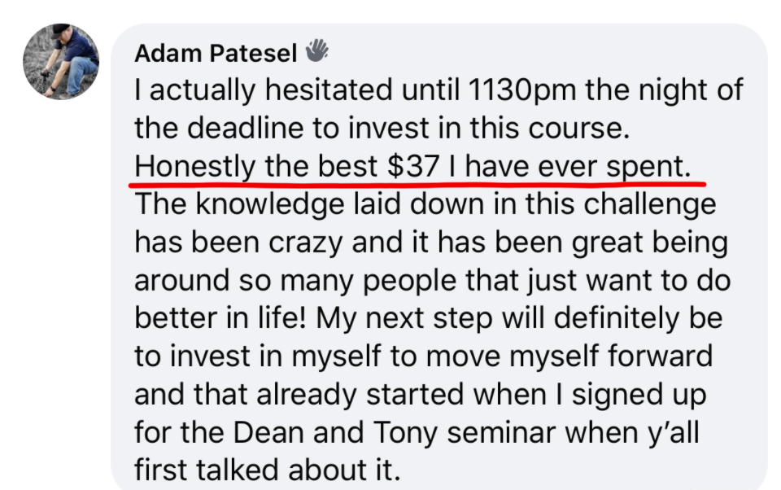This screenshot has width=781, height=490.
Task: Click the line "has been crazy and it has been great being"
Action: click(x=430, y=242)
